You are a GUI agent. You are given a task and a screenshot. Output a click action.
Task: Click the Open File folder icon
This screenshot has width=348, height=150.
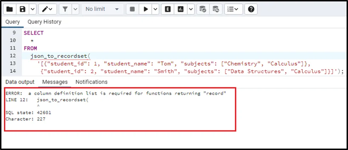point(10,9)
